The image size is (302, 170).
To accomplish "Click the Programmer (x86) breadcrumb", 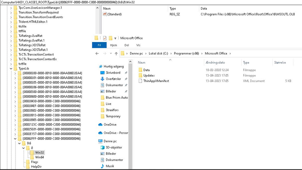I will [x=186, y=54].
